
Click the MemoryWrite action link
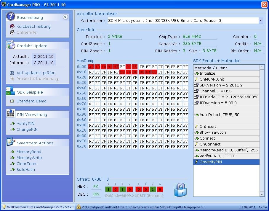pos(29,158)
